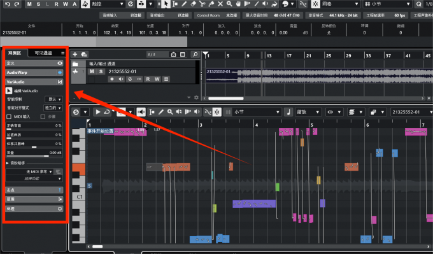Toggle loop playback in sample editor
Screen dimensions: 433x254
pos(106,112)
